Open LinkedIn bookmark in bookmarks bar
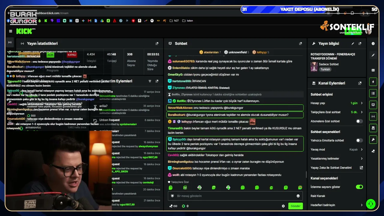Image resolution: width=384 pixels, height=216 pixels. 71,21
